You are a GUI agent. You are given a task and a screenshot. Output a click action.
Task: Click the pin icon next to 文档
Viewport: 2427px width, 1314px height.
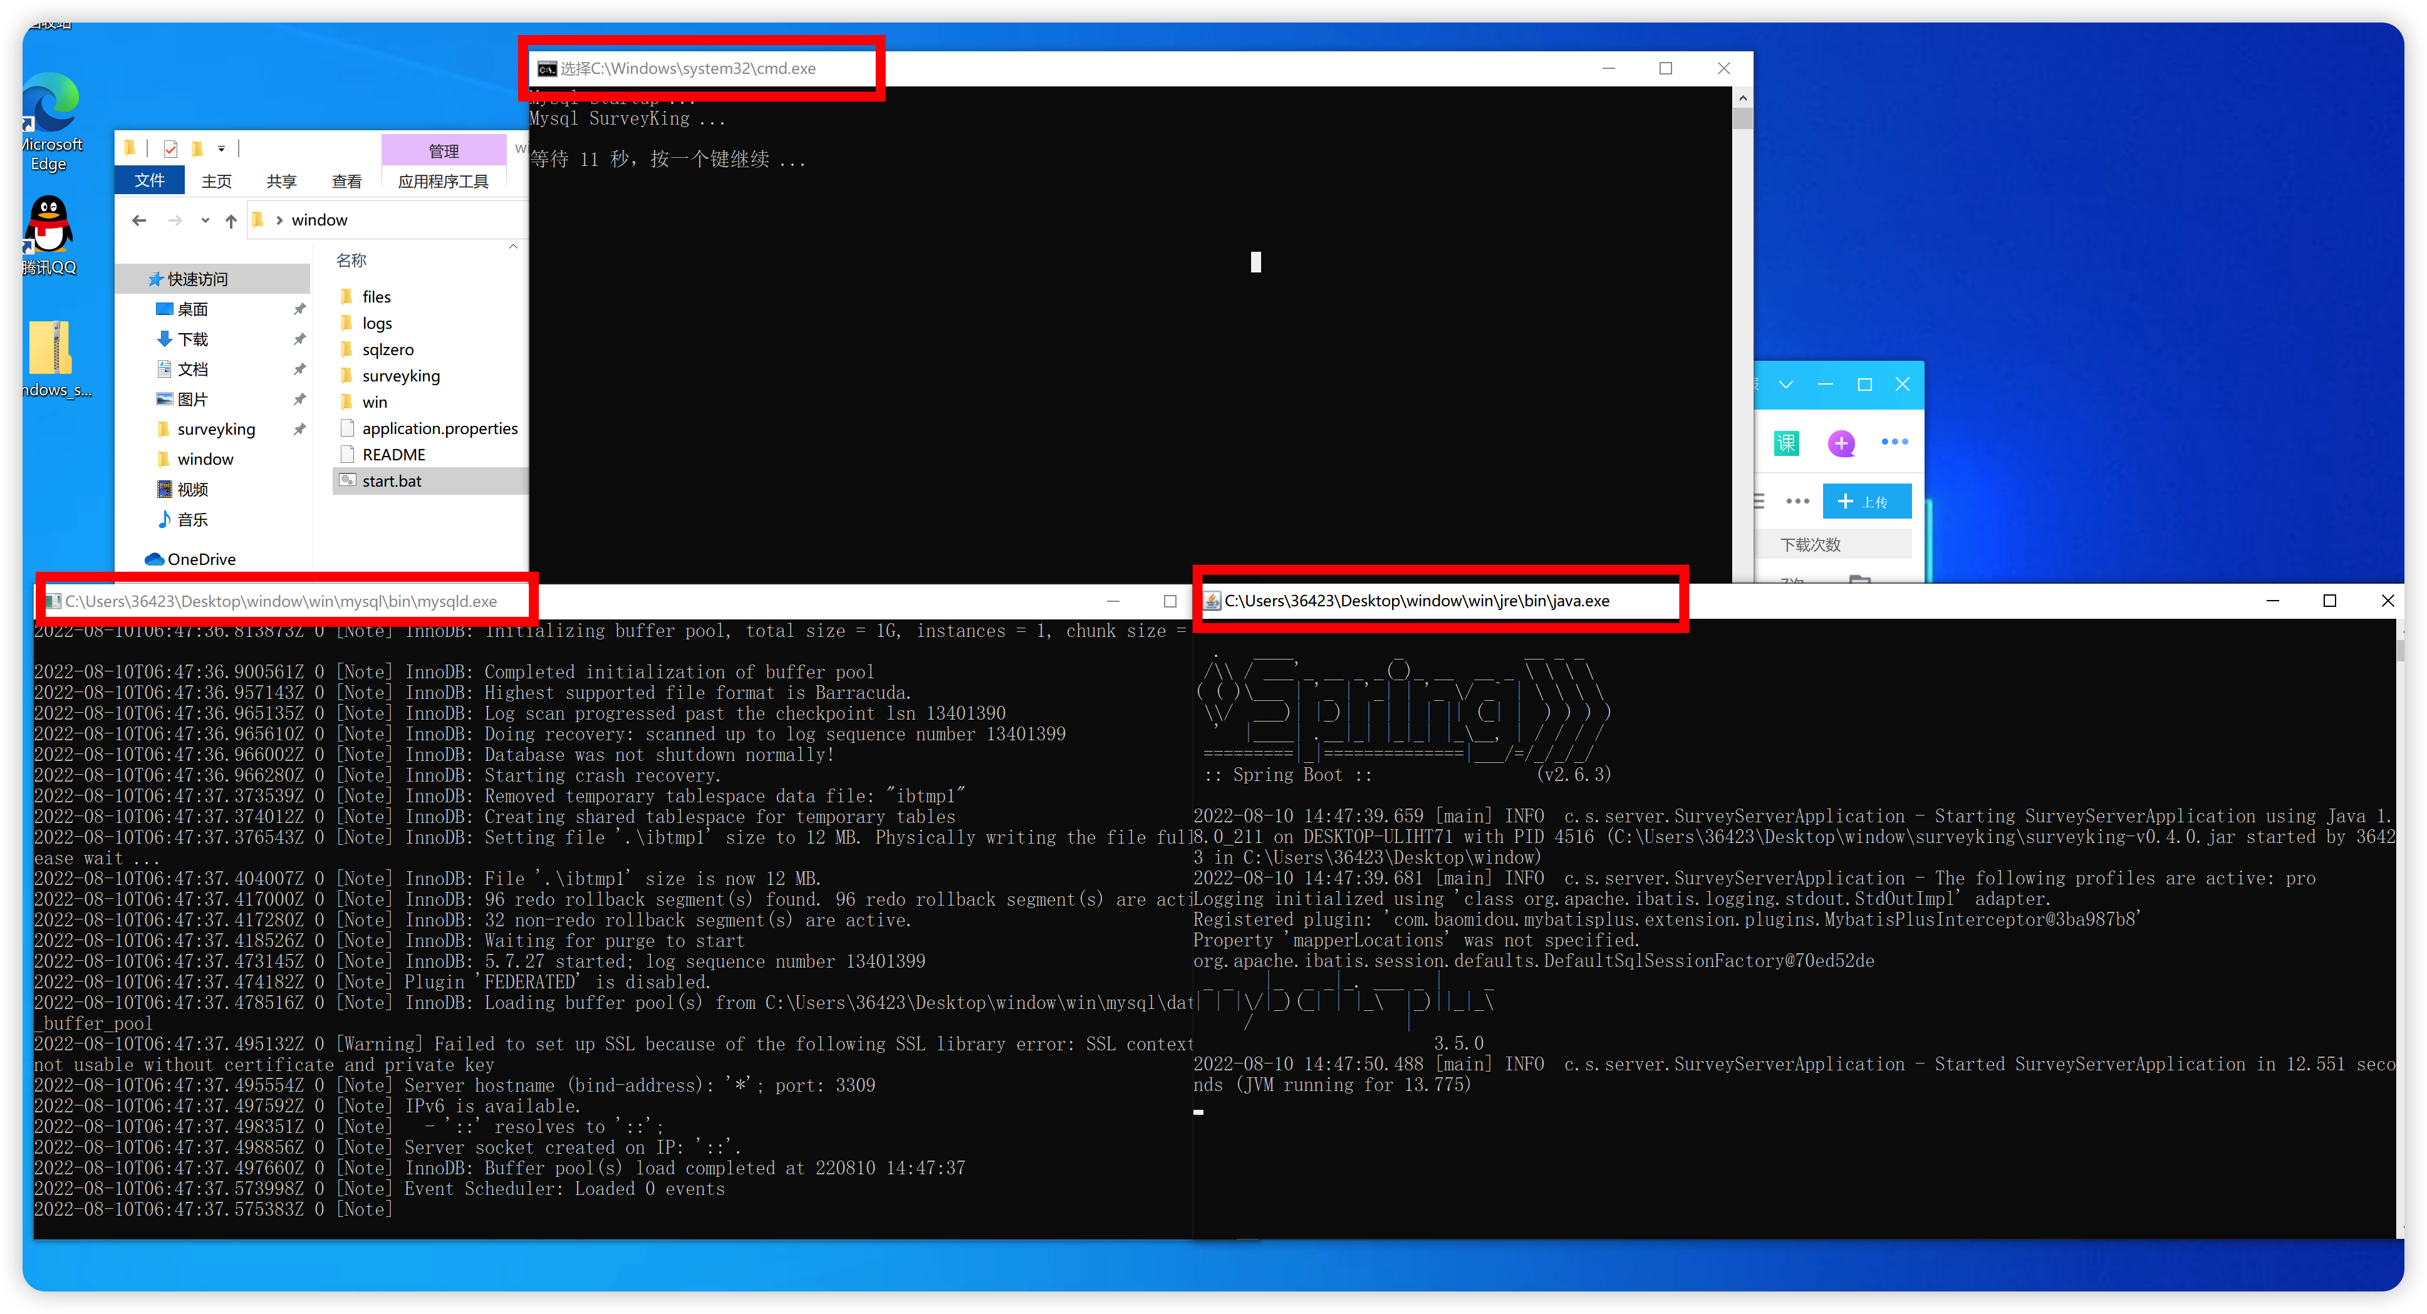click(x=299, y=370)
